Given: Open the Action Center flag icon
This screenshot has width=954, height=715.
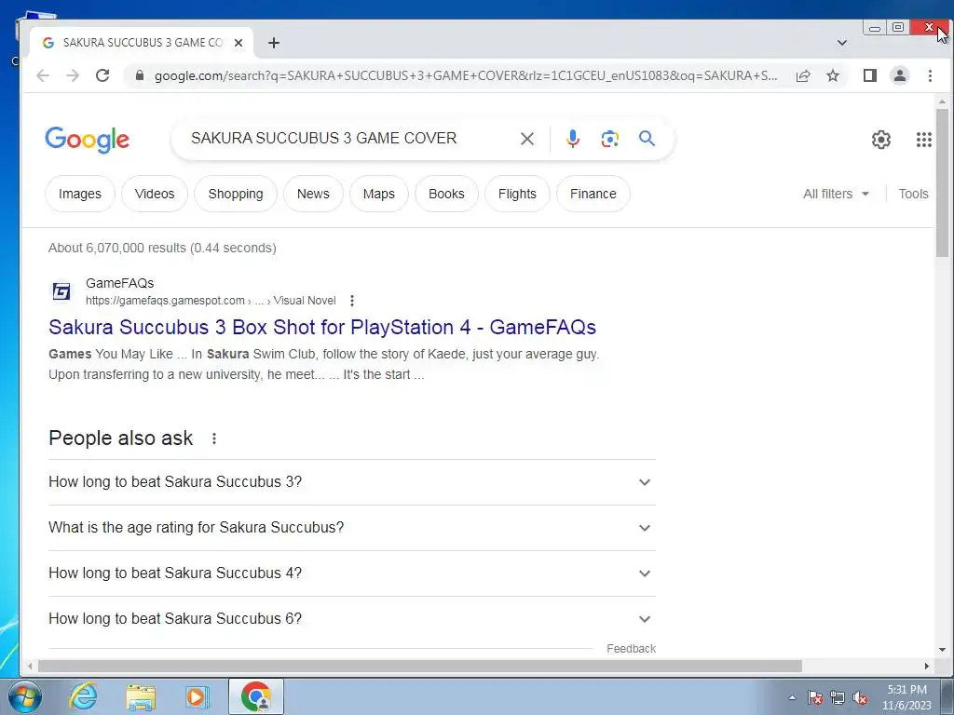Looking at the screenshot, I should tap(815, 697).
